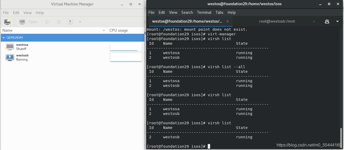Viewport: 344px width, 150px height.
Task: Sort by CPU usage column header
Action: (x=126, y=30)
